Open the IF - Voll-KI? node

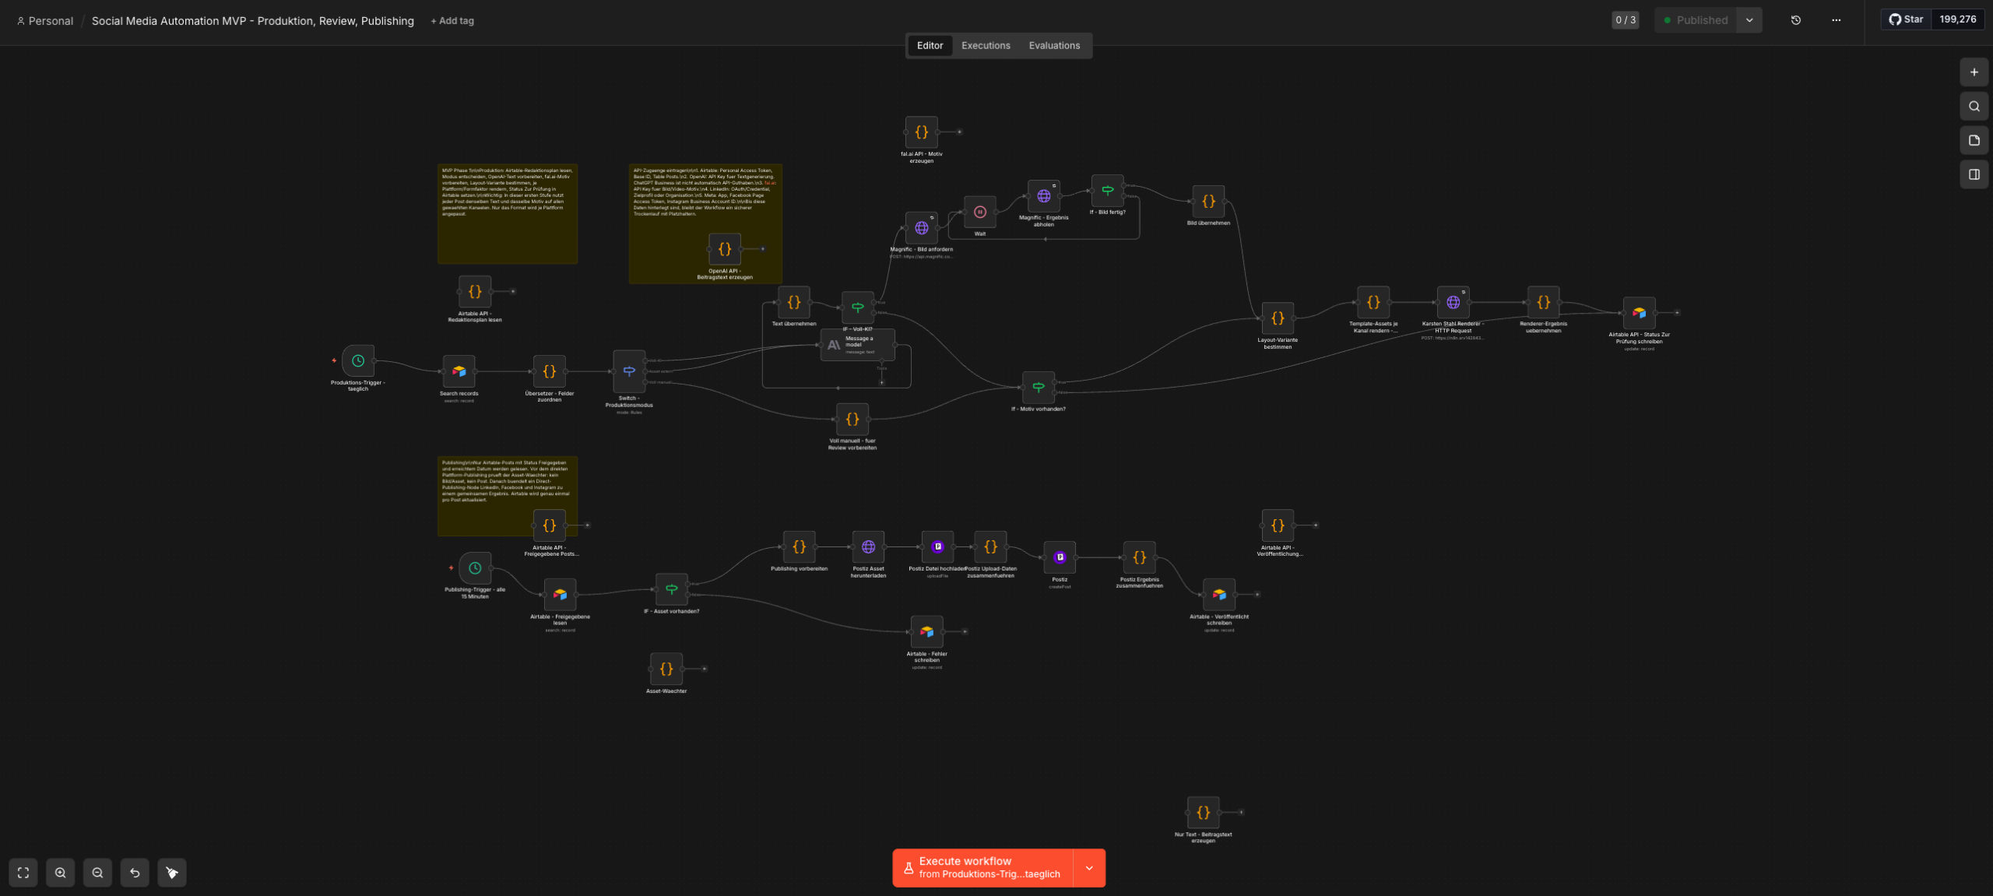coord(858,307)
